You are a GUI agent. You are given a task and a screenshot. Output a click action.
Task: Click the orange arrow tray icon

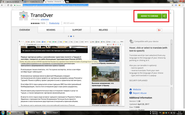(169, 113)
